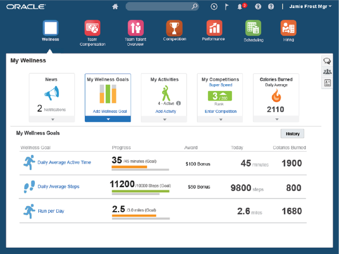This screenshot has height=254, width=339.
Task: Click the History button
Action: pos(292,134)
